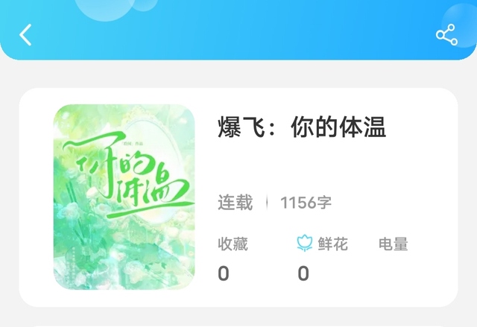477x327 pixels.
Task: Tap the gray area below the info card
Action: (x=238, y=317)
